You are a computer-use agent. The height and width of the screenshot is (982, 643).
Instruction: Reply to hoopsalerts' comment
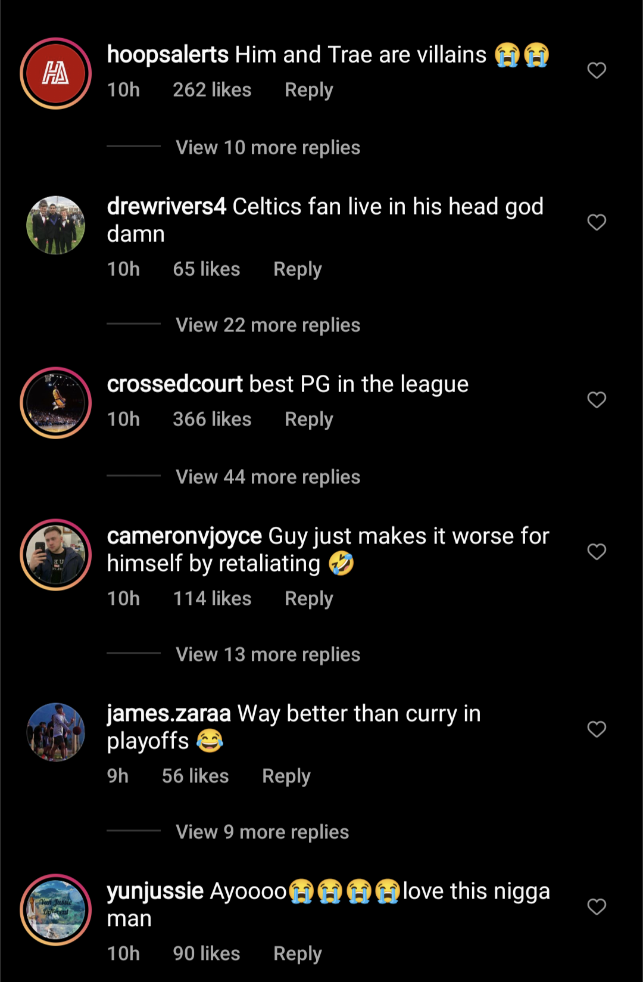click(x=308, y=90)
